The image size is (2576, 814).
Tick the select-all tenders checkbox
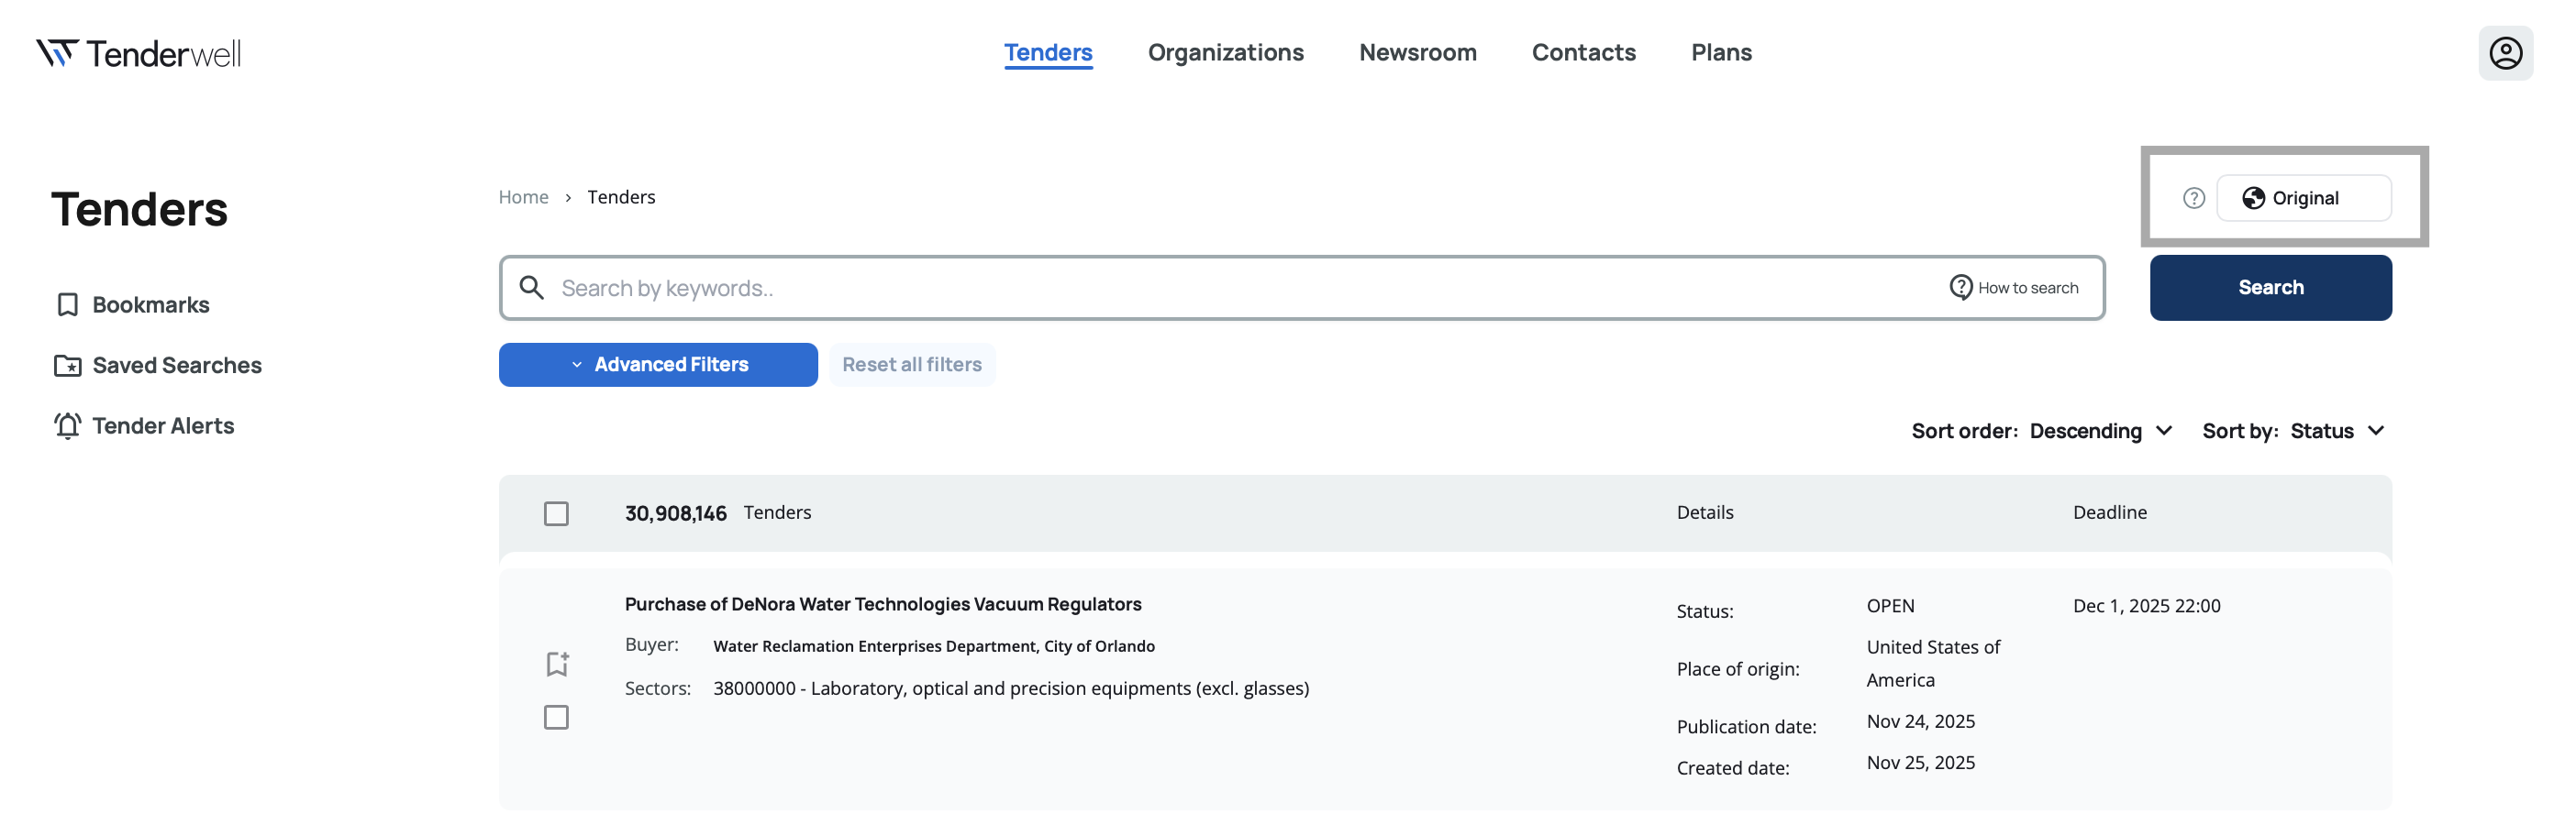tap(556, 513)
